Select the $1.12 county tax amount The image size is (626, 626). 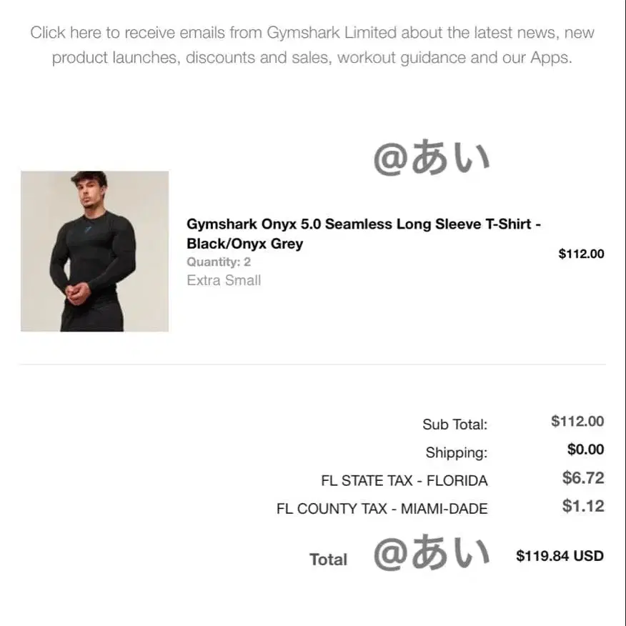583,507
